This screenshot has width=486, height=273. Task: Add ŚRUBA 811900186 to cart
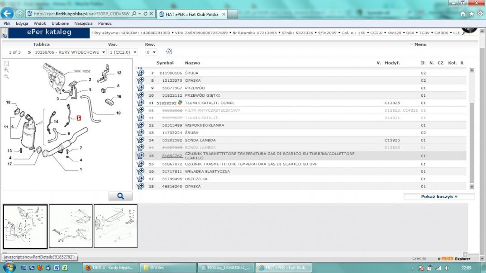(x=140, y=73)
